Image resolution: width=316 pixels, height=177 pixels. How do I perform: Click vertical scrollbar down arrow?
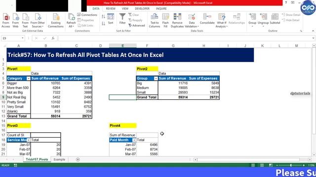[314, 155]
